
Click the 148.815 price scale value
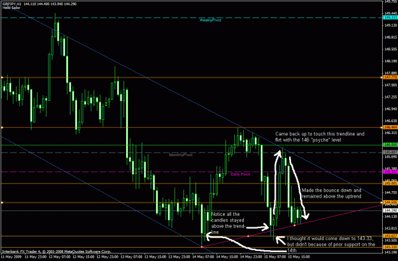390,37
